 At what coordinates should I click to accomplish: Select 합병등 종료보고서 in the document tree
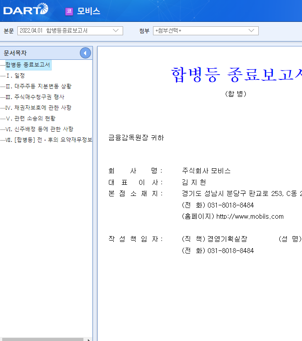[x=28, y=65]
